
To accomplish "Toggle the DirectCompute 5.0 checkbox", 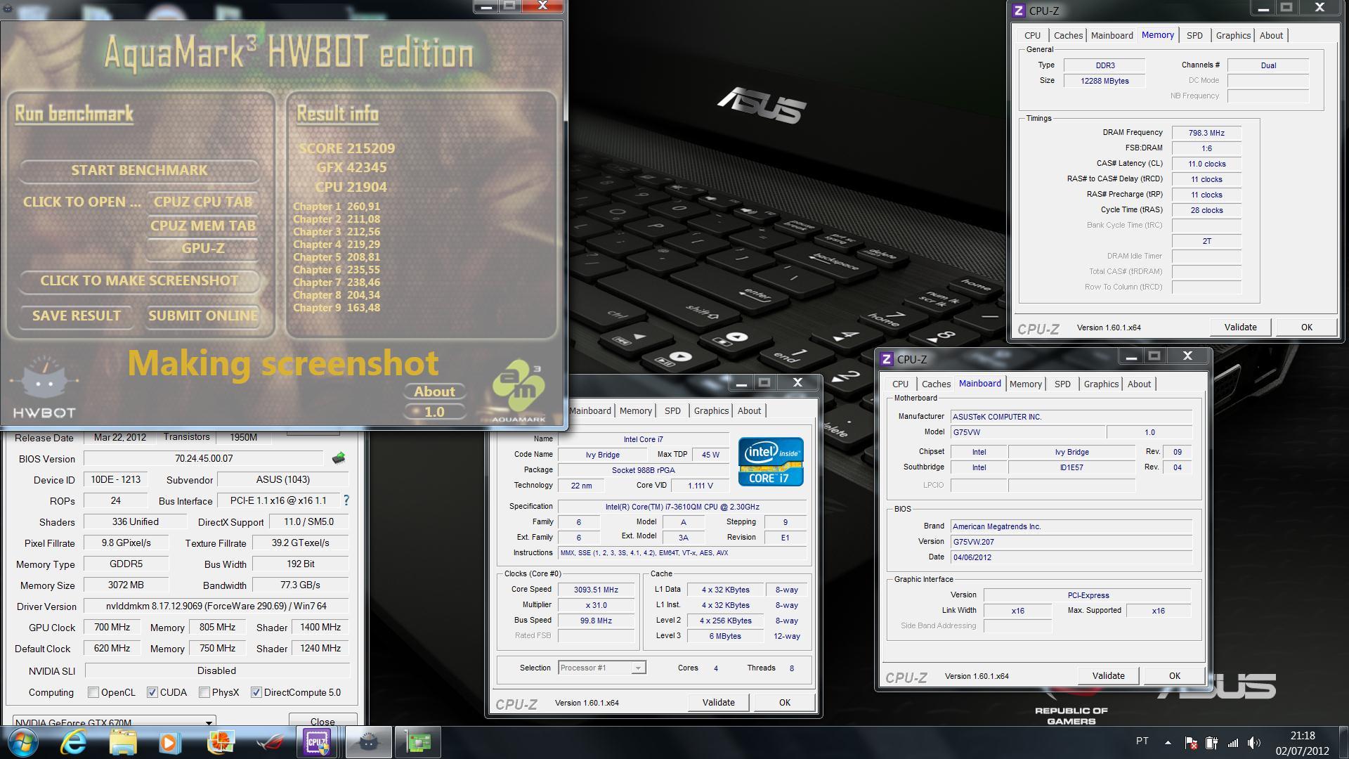I will point(256,692).
